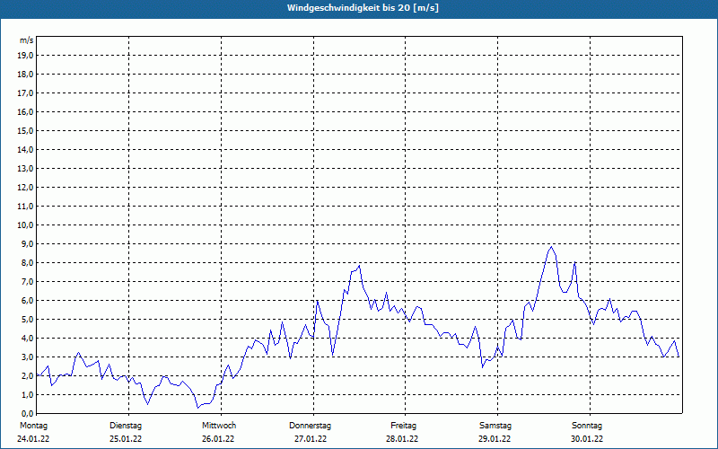
Task: Click the date 28.01.22
Action: tap(402, 439)
